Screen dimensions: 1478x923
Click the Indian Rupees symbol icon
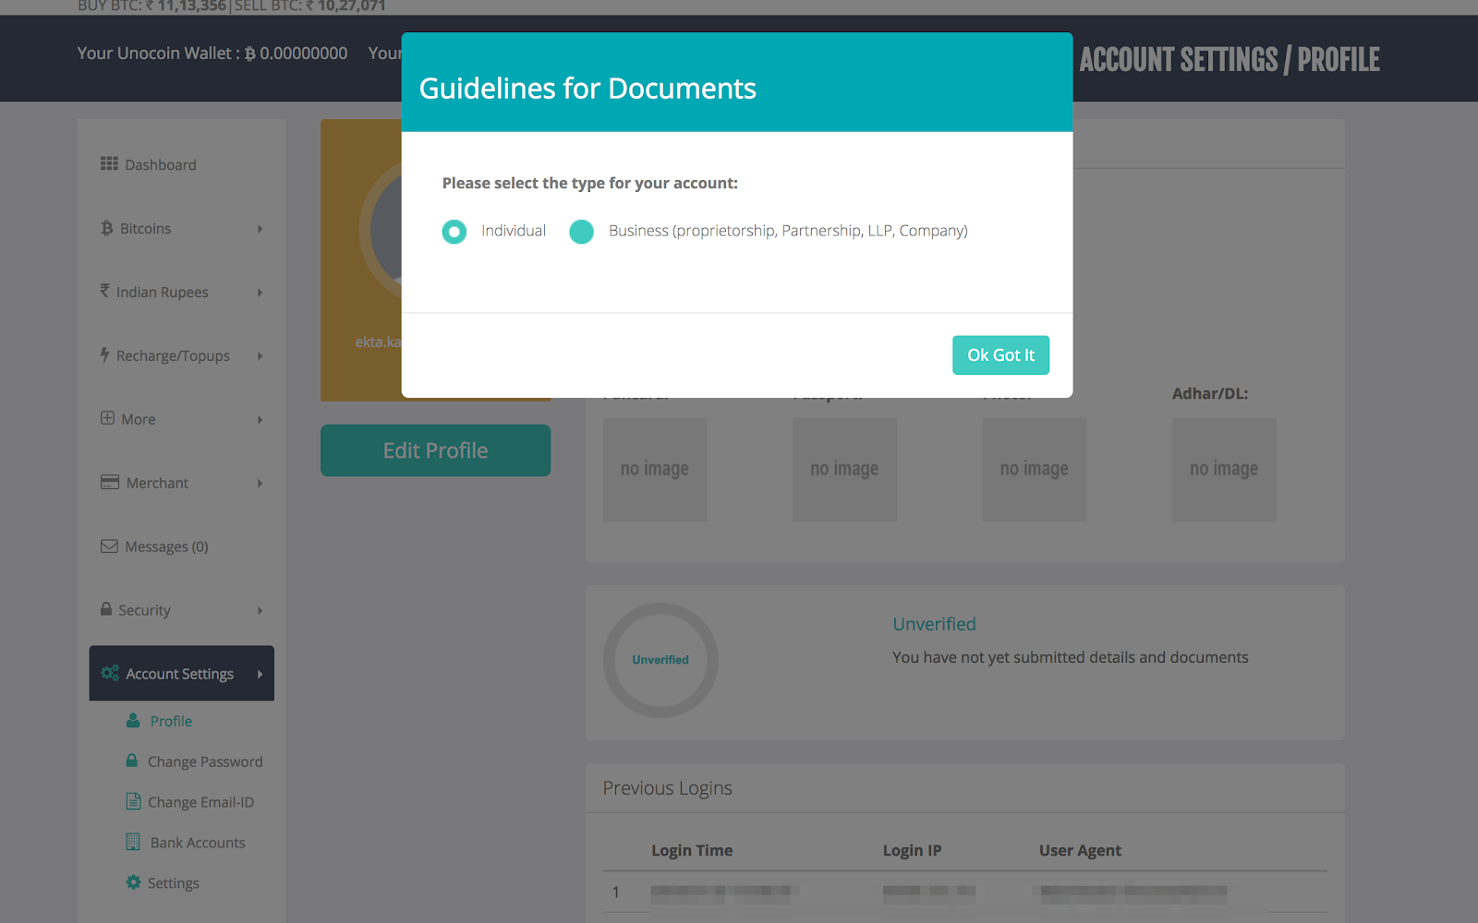105,291
